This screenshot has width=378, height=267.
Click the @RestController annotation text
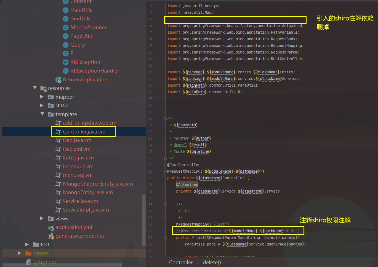point(184,165)
